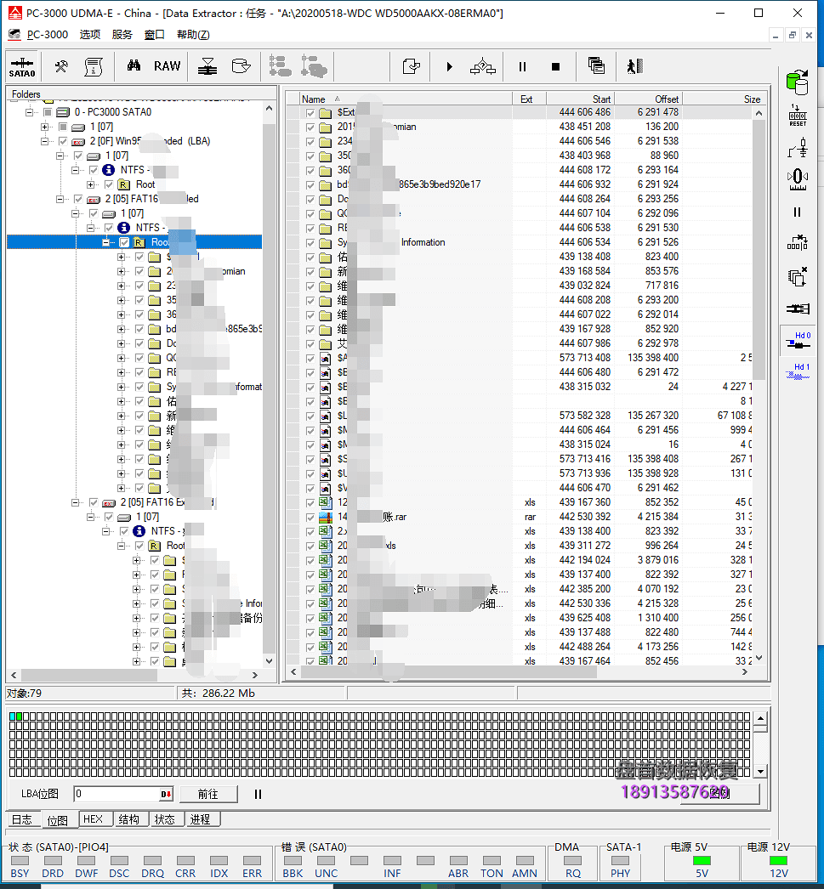Sort file list by Name column
Image resolution: width=824 pixels, height=889 pixels.
pyautogui.click(x=405, y=99)
